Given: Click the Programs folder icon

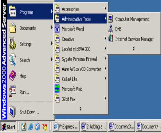Looking at the screenshot, I should [12, 12].
